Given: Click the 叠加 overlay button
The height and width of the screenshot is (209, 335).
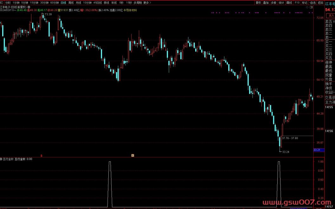Looking at the screenshot, I should (266, 3).
